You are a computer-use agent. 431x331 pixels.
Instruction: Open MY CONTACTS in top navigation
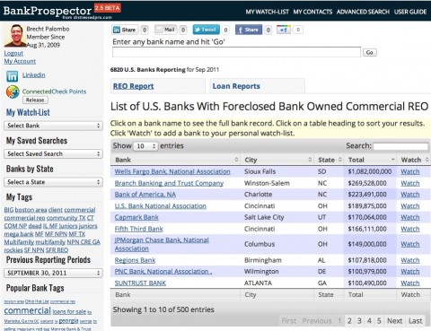(x=312, y=12)
